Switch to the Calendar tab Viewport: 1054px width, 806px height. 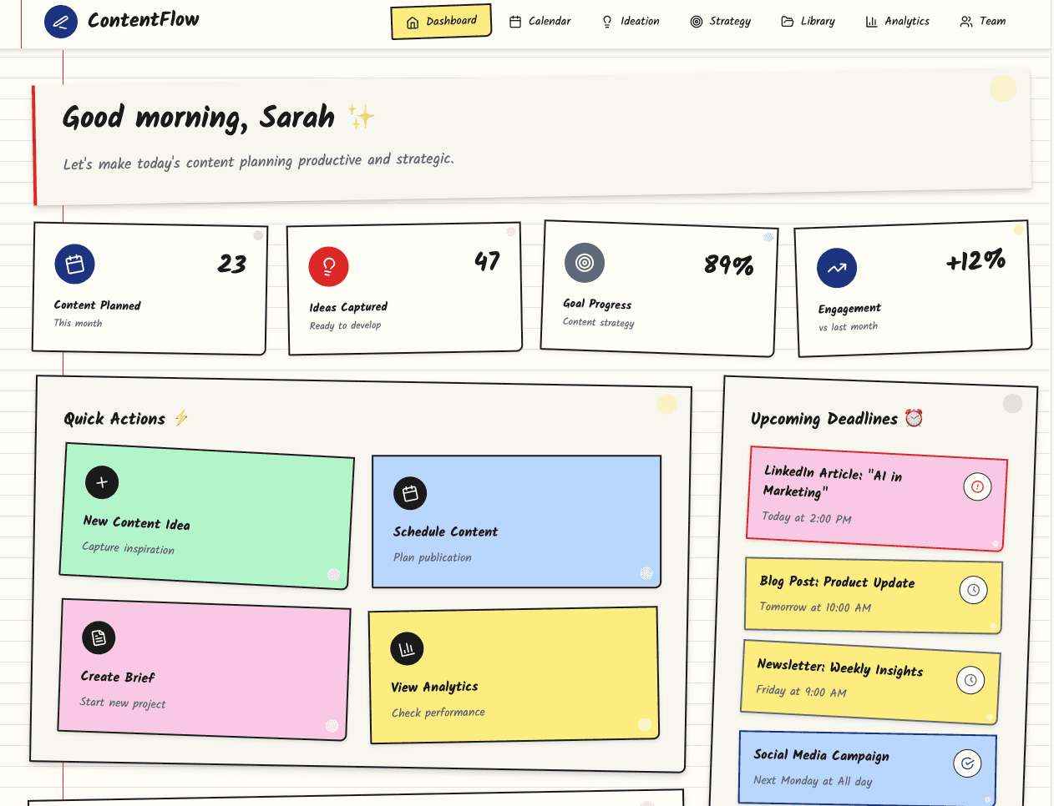pyautogui.click(x=540, y=21)
